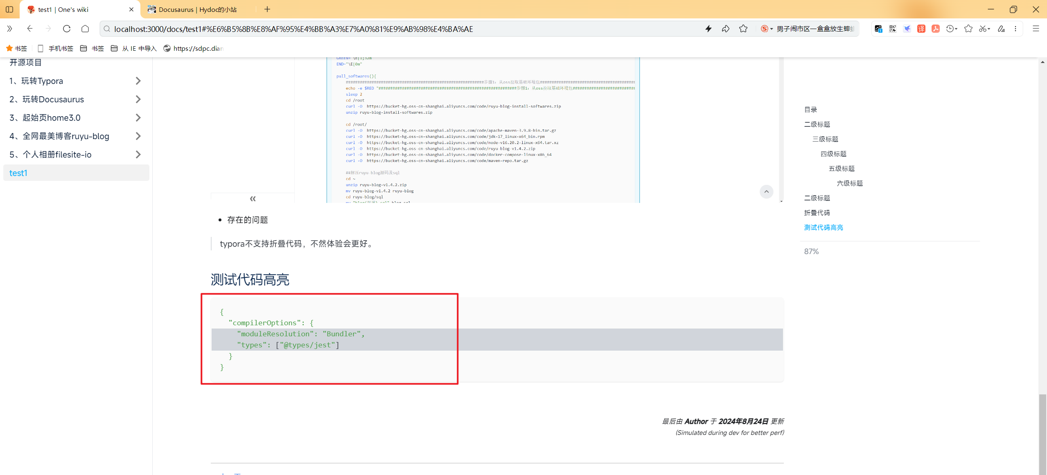Open sidebar item '3、起始页home3.0'
The width and height of the screenshot is (1047, 475).
tap(45, 118)
